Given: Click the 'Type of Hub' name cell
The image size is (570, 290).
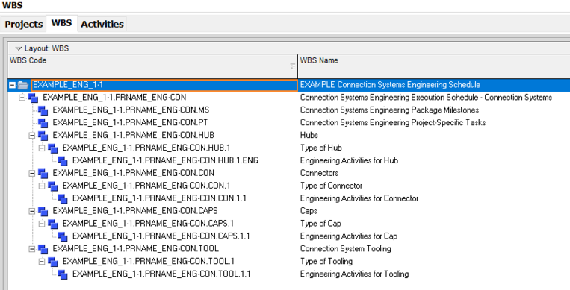Looking at the screenshot, I should (321, 148).
